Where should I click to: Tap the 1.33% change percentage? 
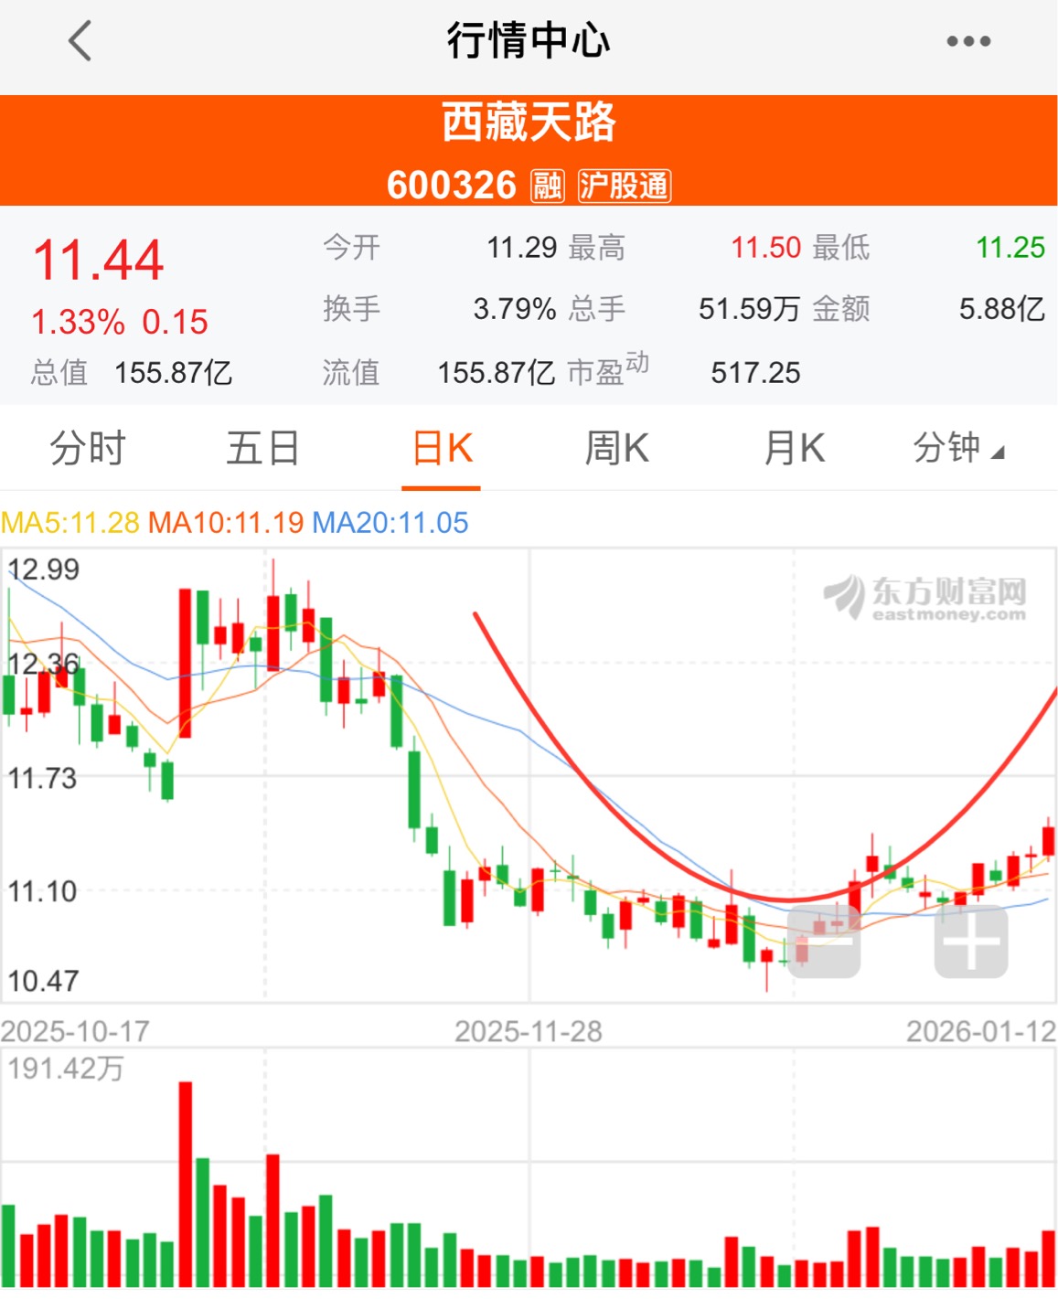[x=78, y=323]
